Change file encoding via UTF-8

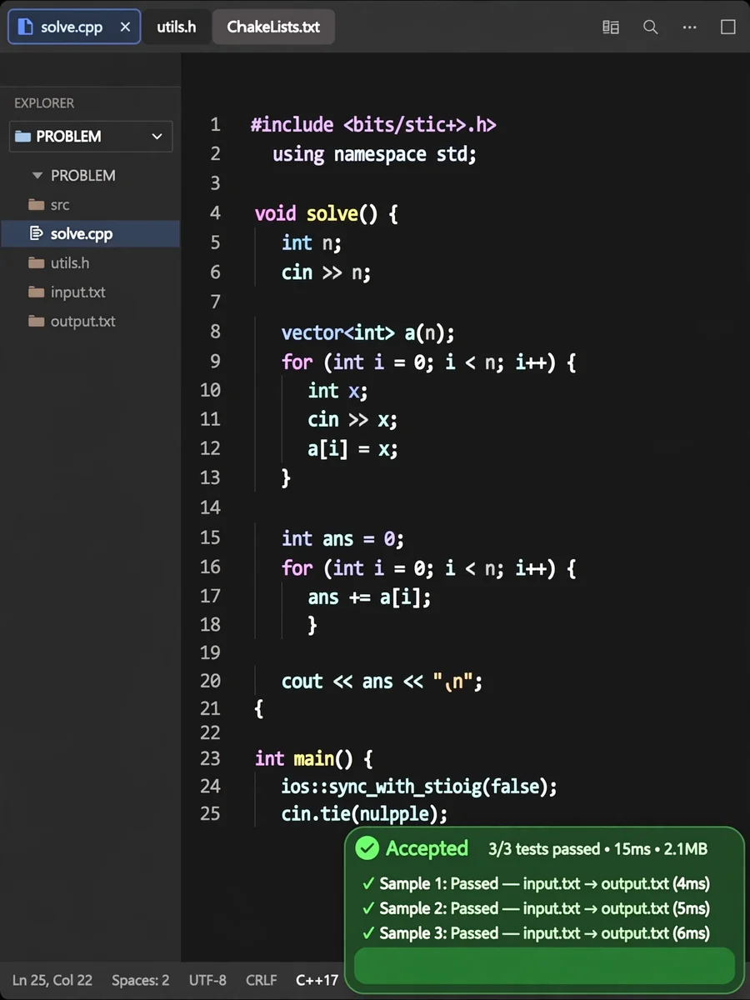[207, 980]
